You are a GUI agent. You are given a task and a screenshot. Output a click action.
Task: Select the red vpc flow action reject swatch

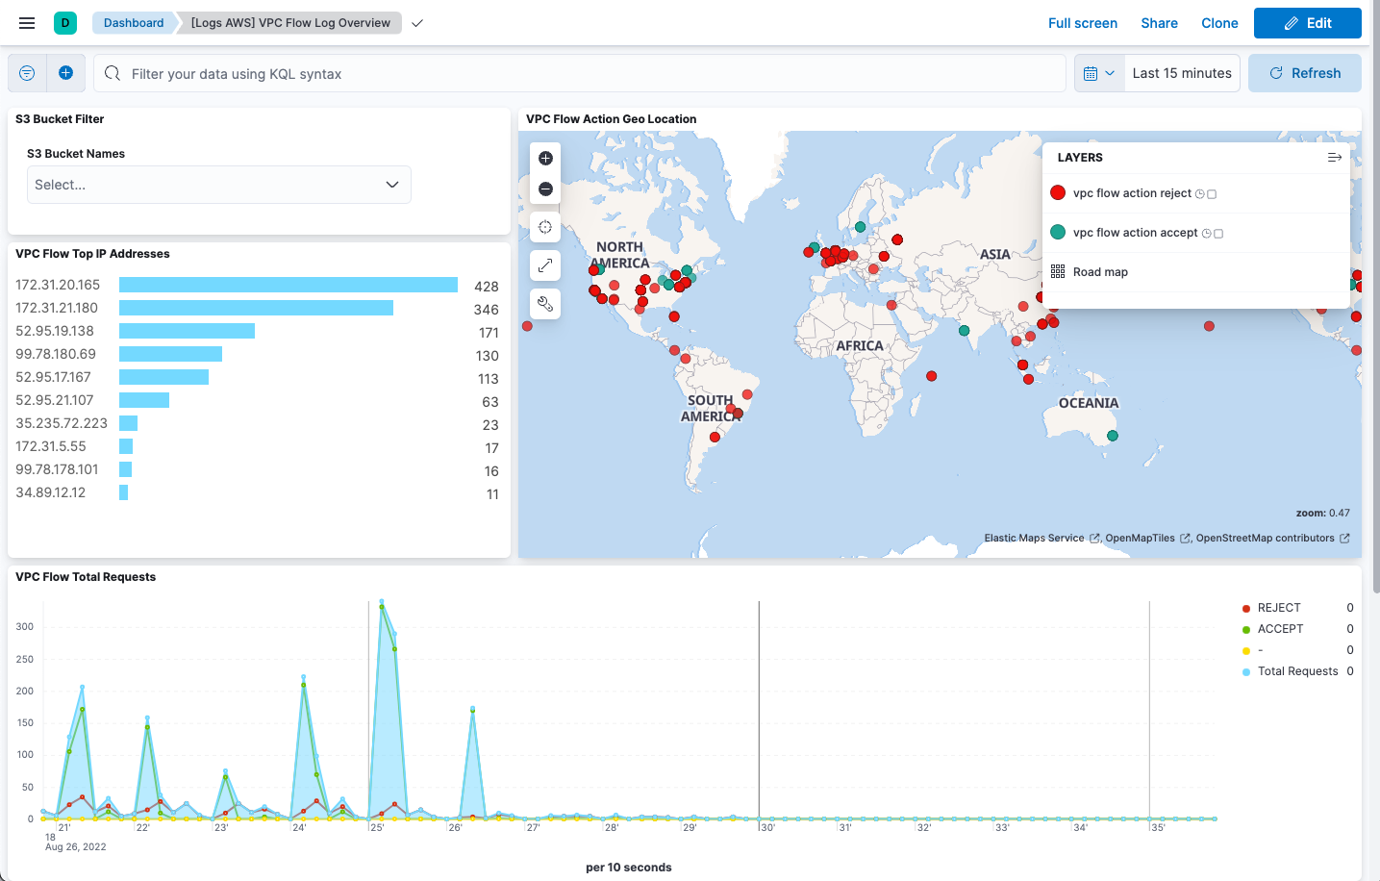pos(1058,192)
